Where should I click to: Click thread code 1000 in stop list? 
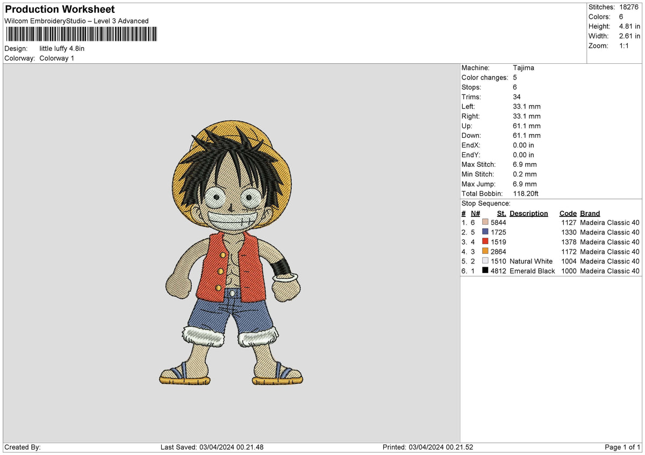point(569,271)
